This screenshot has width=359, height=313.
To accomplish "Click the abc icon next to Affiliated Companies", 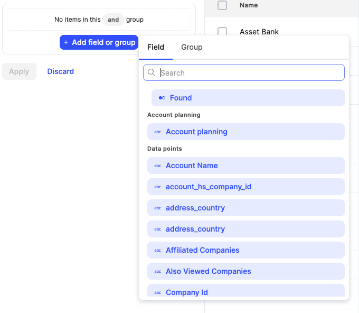I will pyautogui.click(x=157, y=250).
